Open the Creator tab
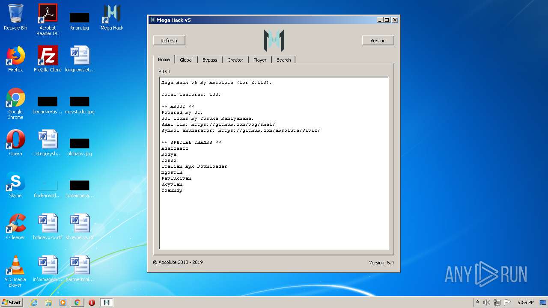The width and height of the screenshot is (548, 308). pos(235,60)
